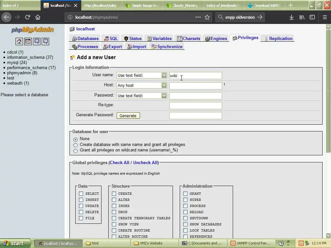
Task: Open the html folder taskbar item
Action: (106, 243)
